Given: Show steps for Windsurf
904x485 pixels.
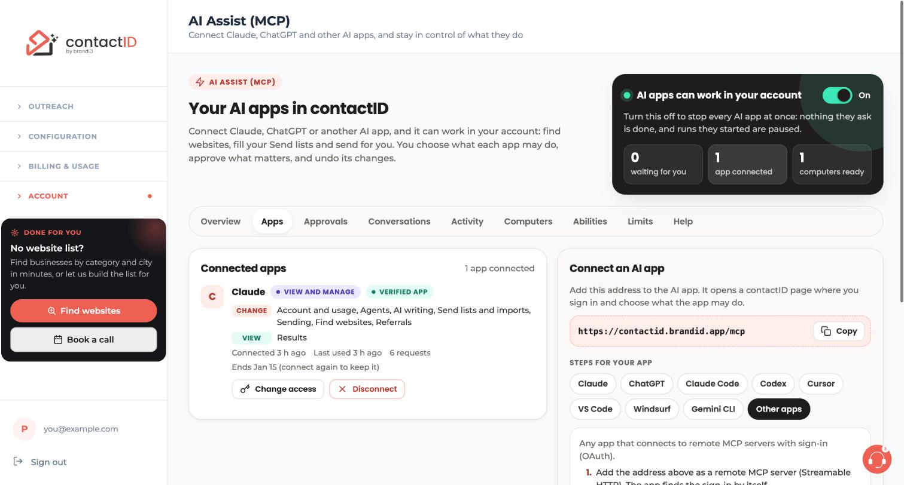Looking at the screenshot, I should click(652, 409).
